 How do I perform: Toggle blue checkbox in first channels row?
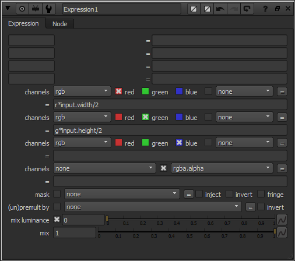[179, 91]
